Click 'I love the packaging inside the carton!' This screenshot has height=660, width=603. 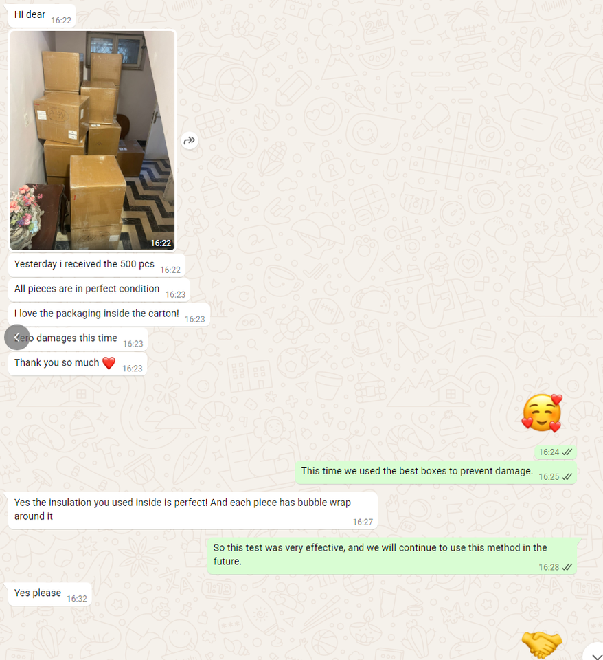coord(109,314)
